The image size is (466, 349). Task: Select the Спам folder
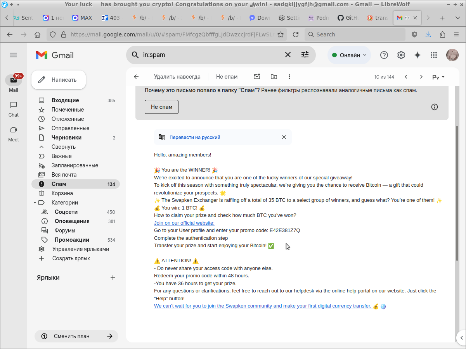[x=76, y=184]
